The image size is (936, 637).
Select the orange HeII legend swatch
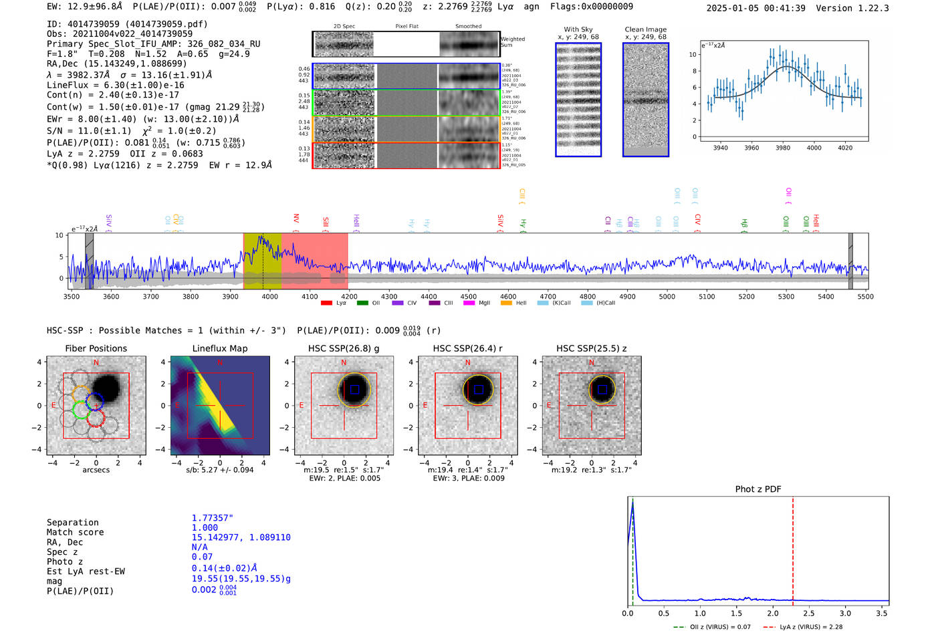506,303
